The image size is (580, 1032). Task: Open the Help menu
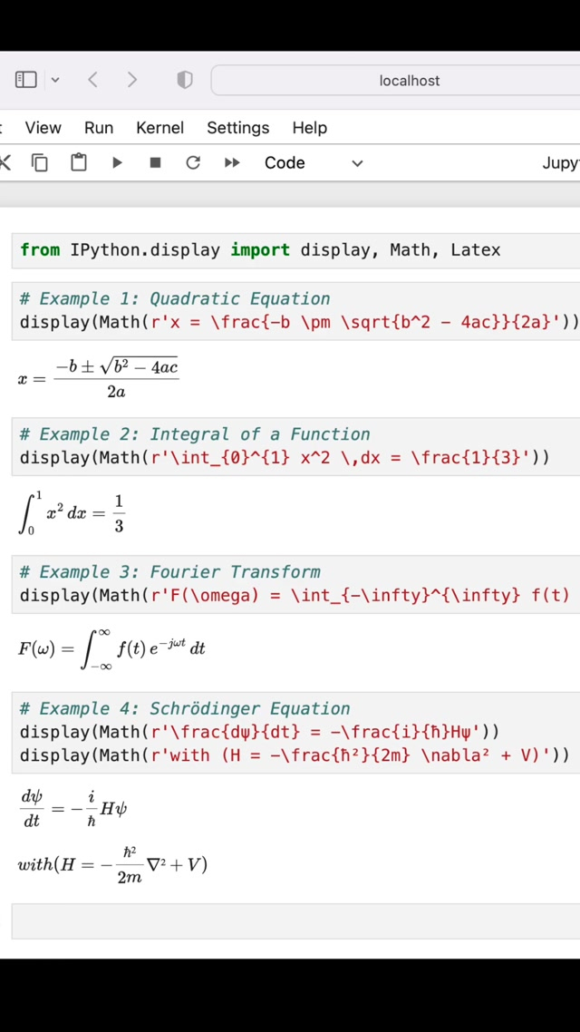point(309,128)
